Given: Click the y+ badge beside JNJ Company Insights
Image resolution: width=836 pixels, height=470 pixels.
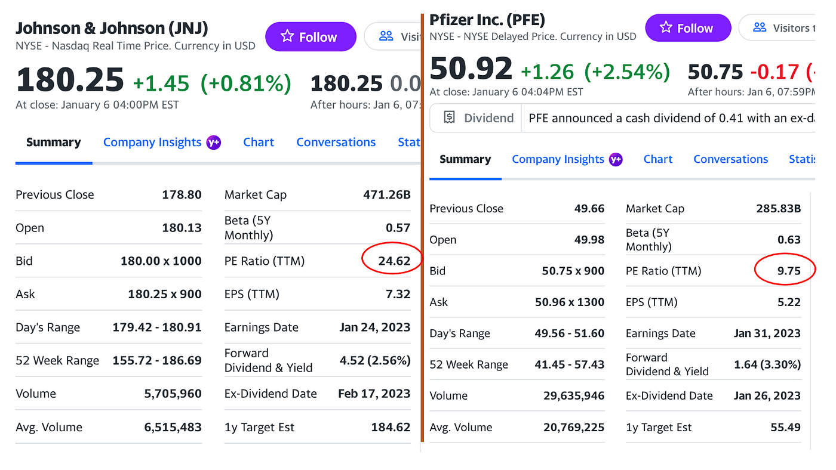Looking at the screenshot, I should coord(213,143).
